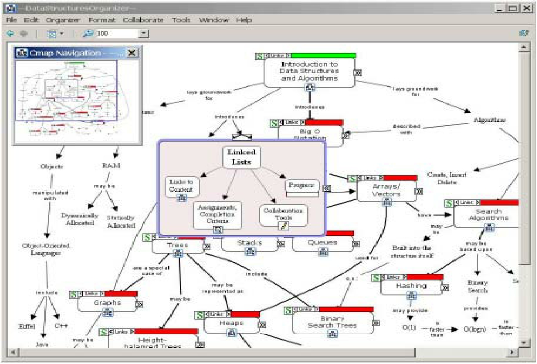Expand the Arrays/Vectors node

pos(418,191)
